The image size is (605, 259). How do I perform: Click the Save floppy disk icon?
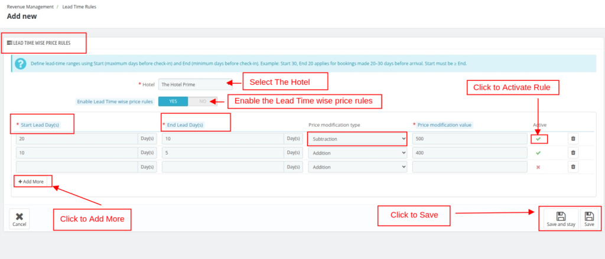[589, 217]
